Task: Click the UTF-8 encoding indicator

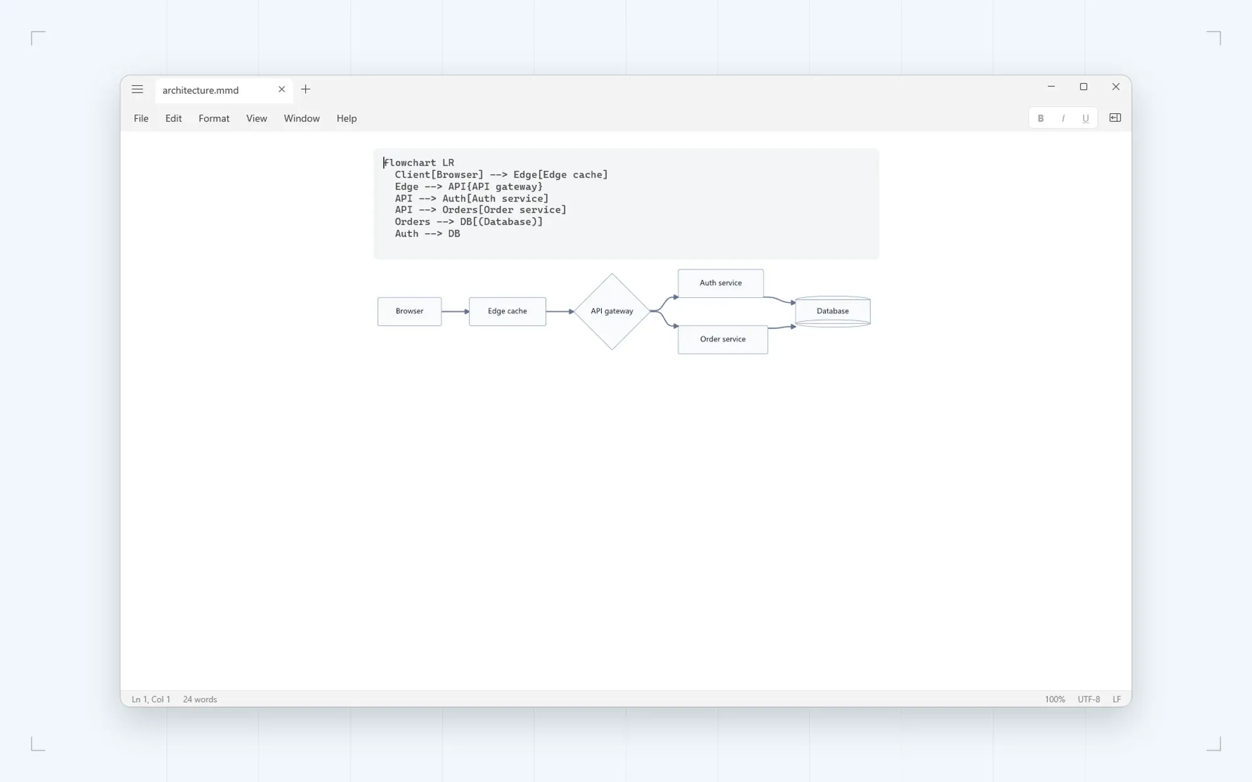Action: 1089,699
